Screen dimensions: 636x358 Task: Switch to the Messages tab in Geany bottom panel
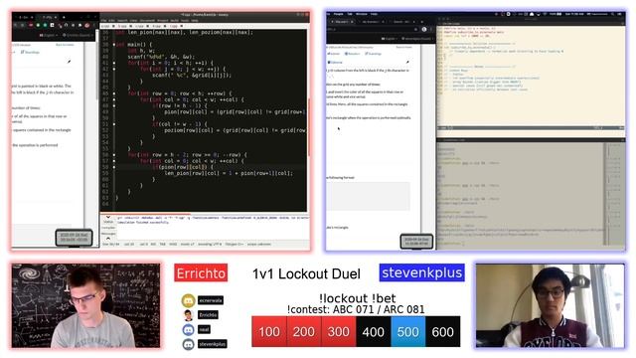pyautogui.click(x=108, y=234)
